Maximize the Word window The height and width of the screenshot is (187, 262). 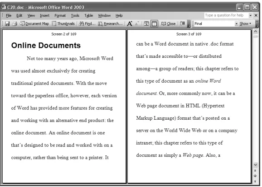247,7
